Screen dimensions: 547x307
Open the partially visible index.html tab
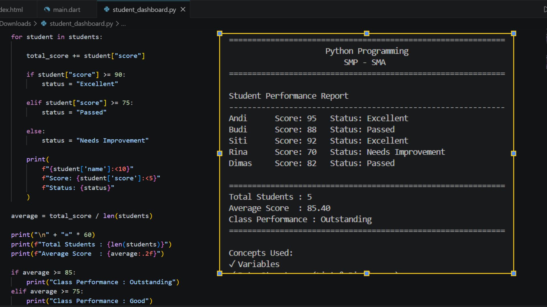click(11, 10)
